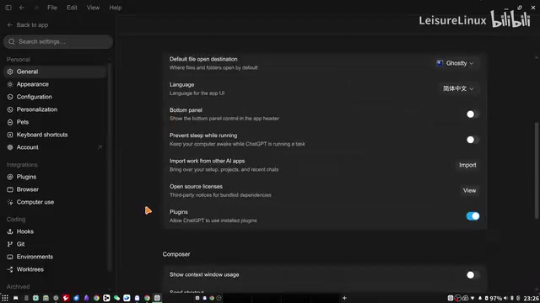
Task: Open Hooks coding settings
Action: pyautogui.click(x=25, y=231)
